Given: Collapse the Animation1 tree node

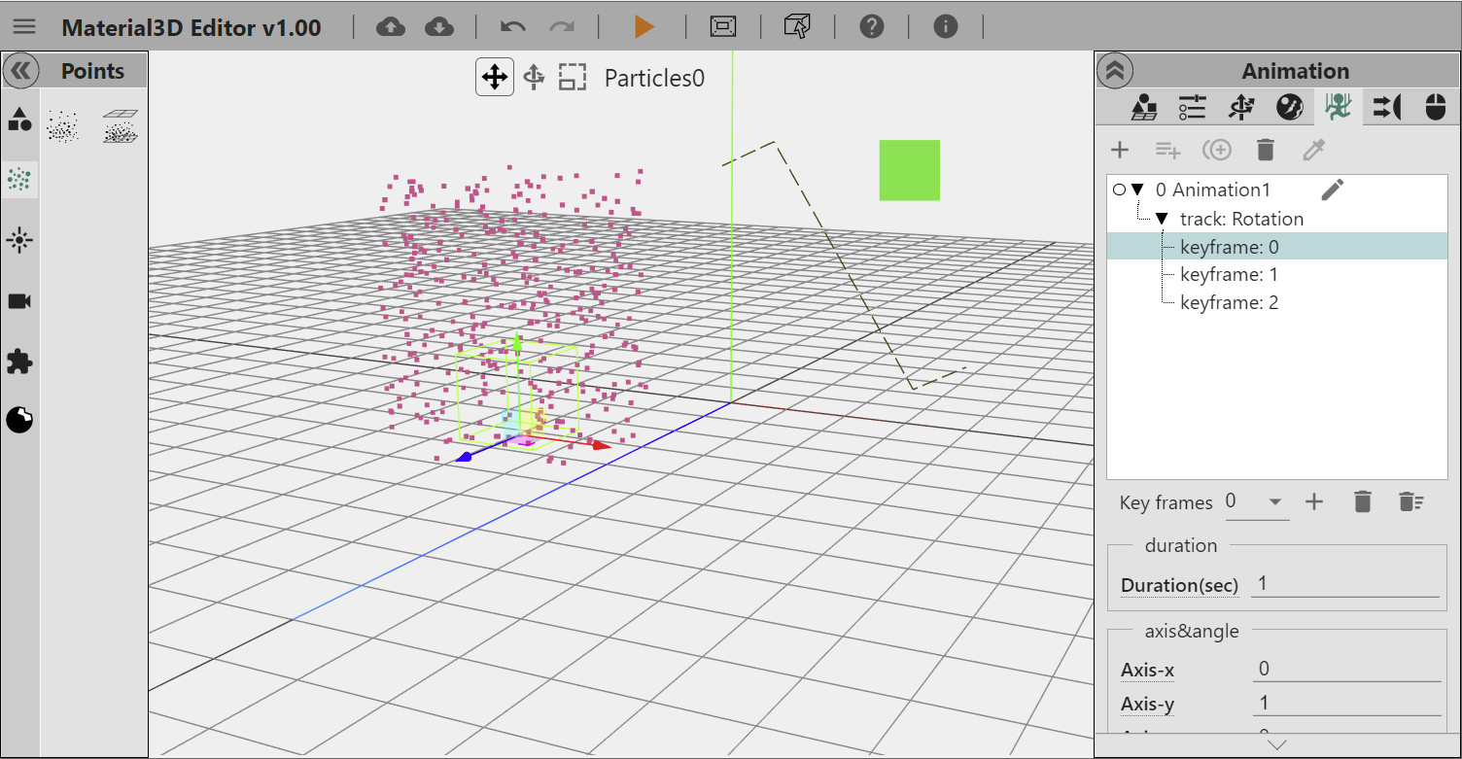Looking at the screenshot, I should click(x=1137, y=190).
